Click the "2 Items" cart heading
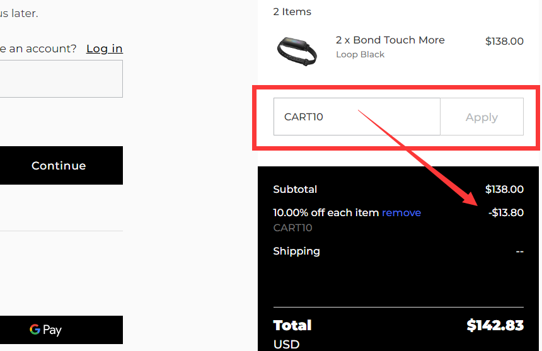Screen dimensions: 542x351 pos(292,11)
